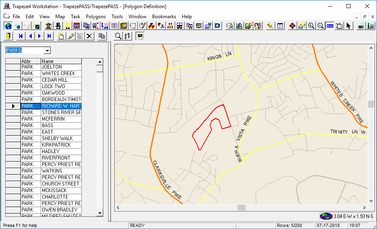Select the zoom in magnifier tool
The height and width of the screenshot is (229, 377).
311,26
